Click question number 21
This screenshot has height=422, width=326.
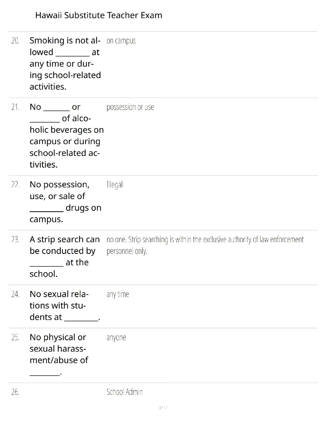point(15,107)
